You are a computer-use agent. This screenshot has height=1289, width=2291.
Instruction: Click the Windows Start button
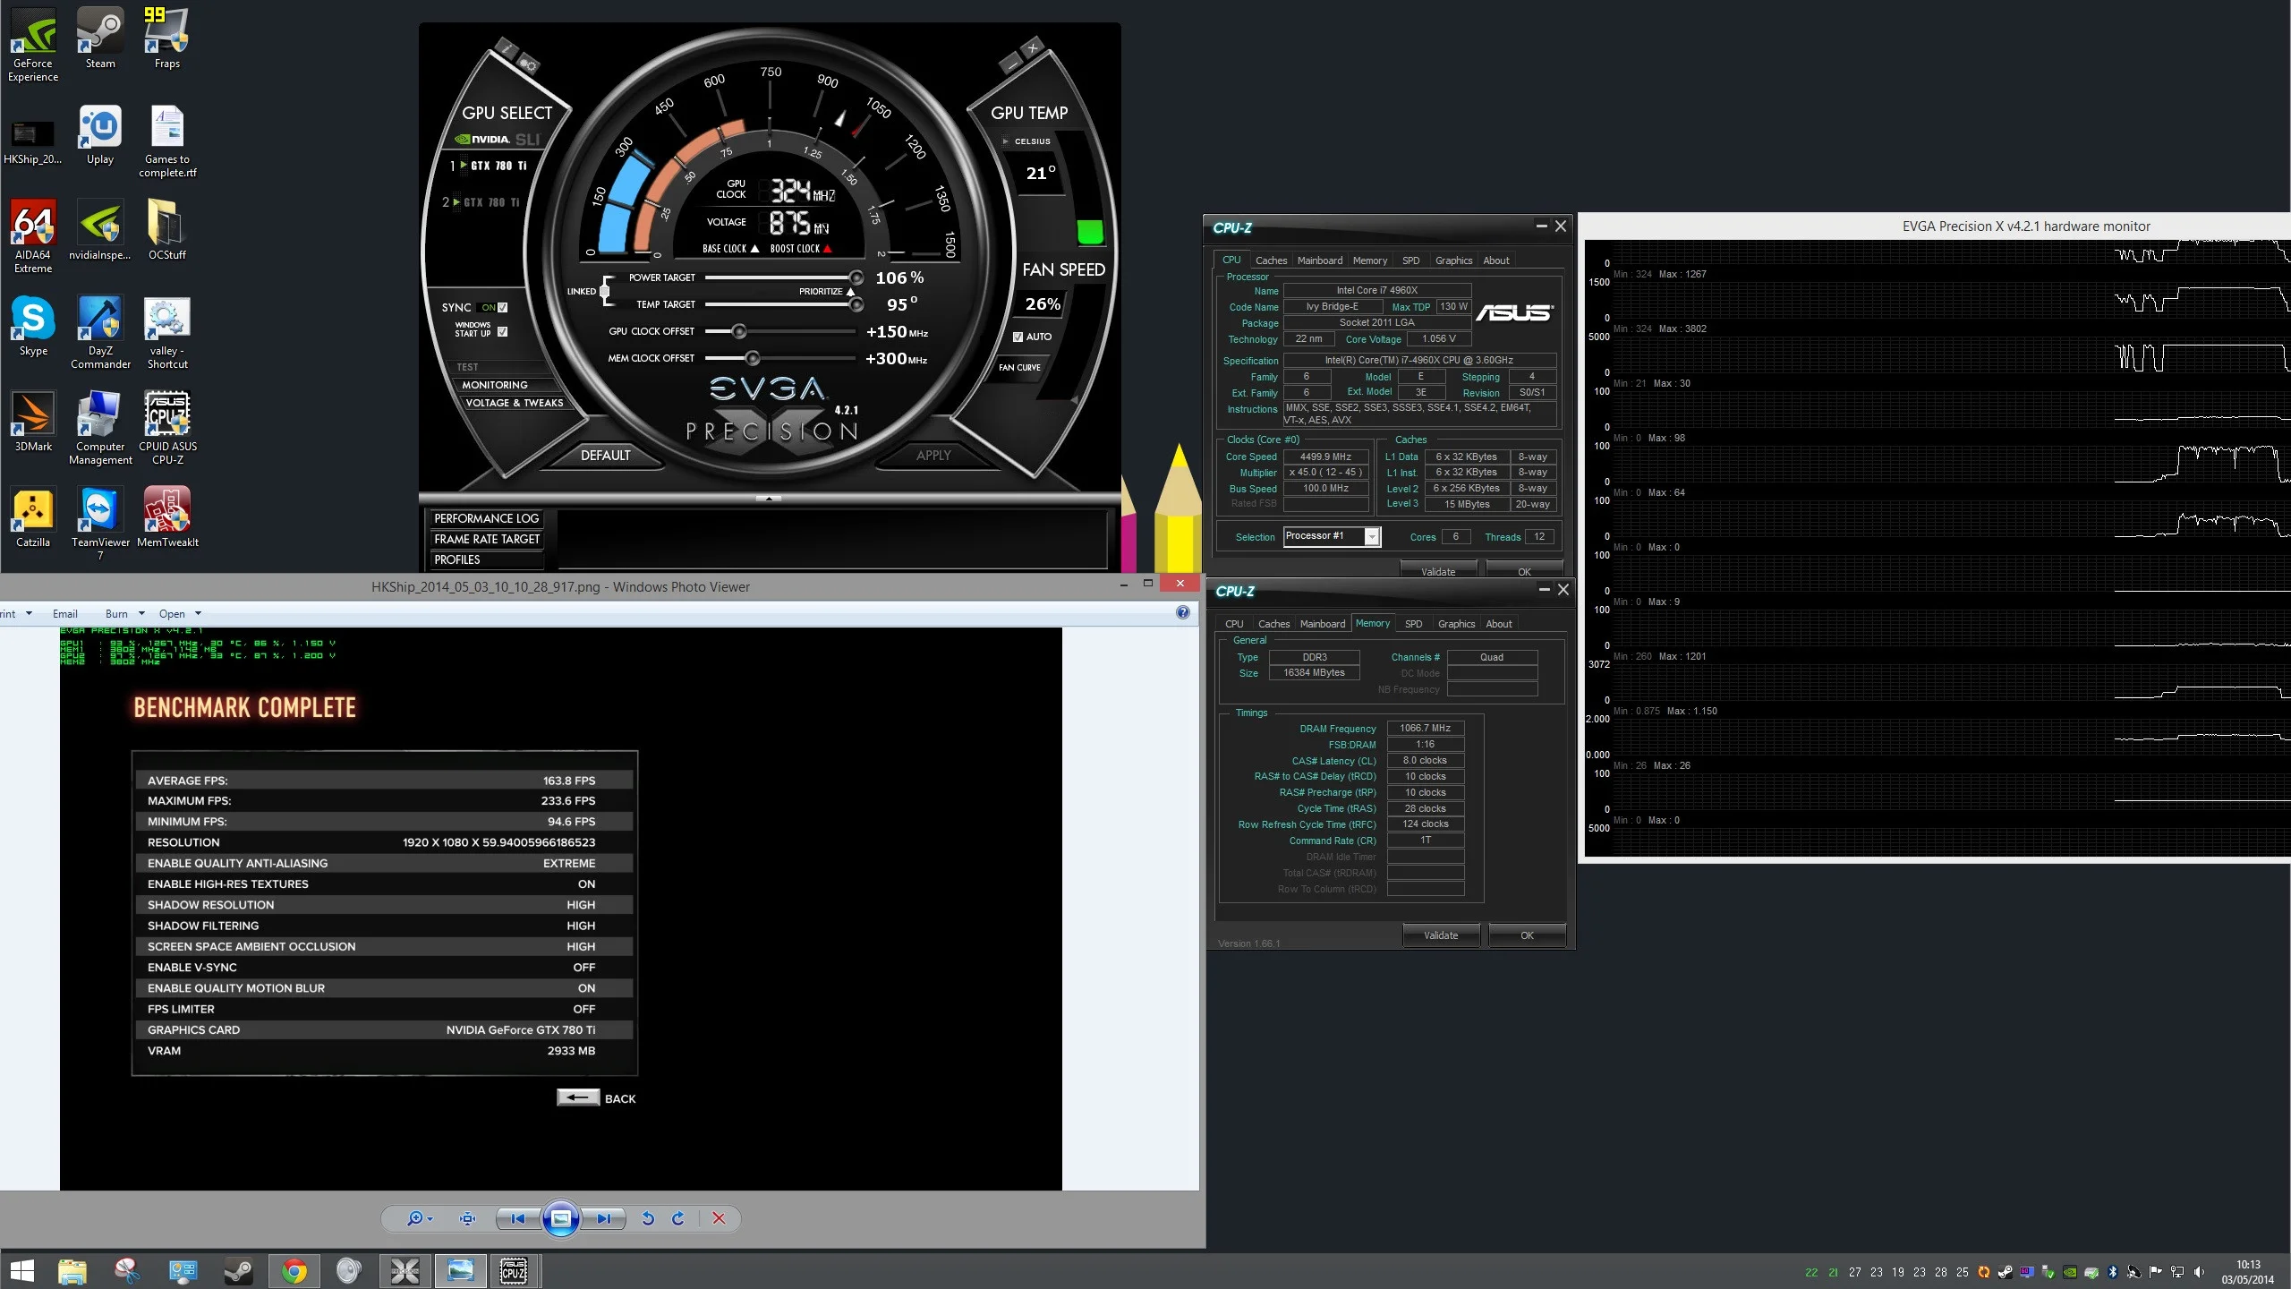pos(21,1271)
